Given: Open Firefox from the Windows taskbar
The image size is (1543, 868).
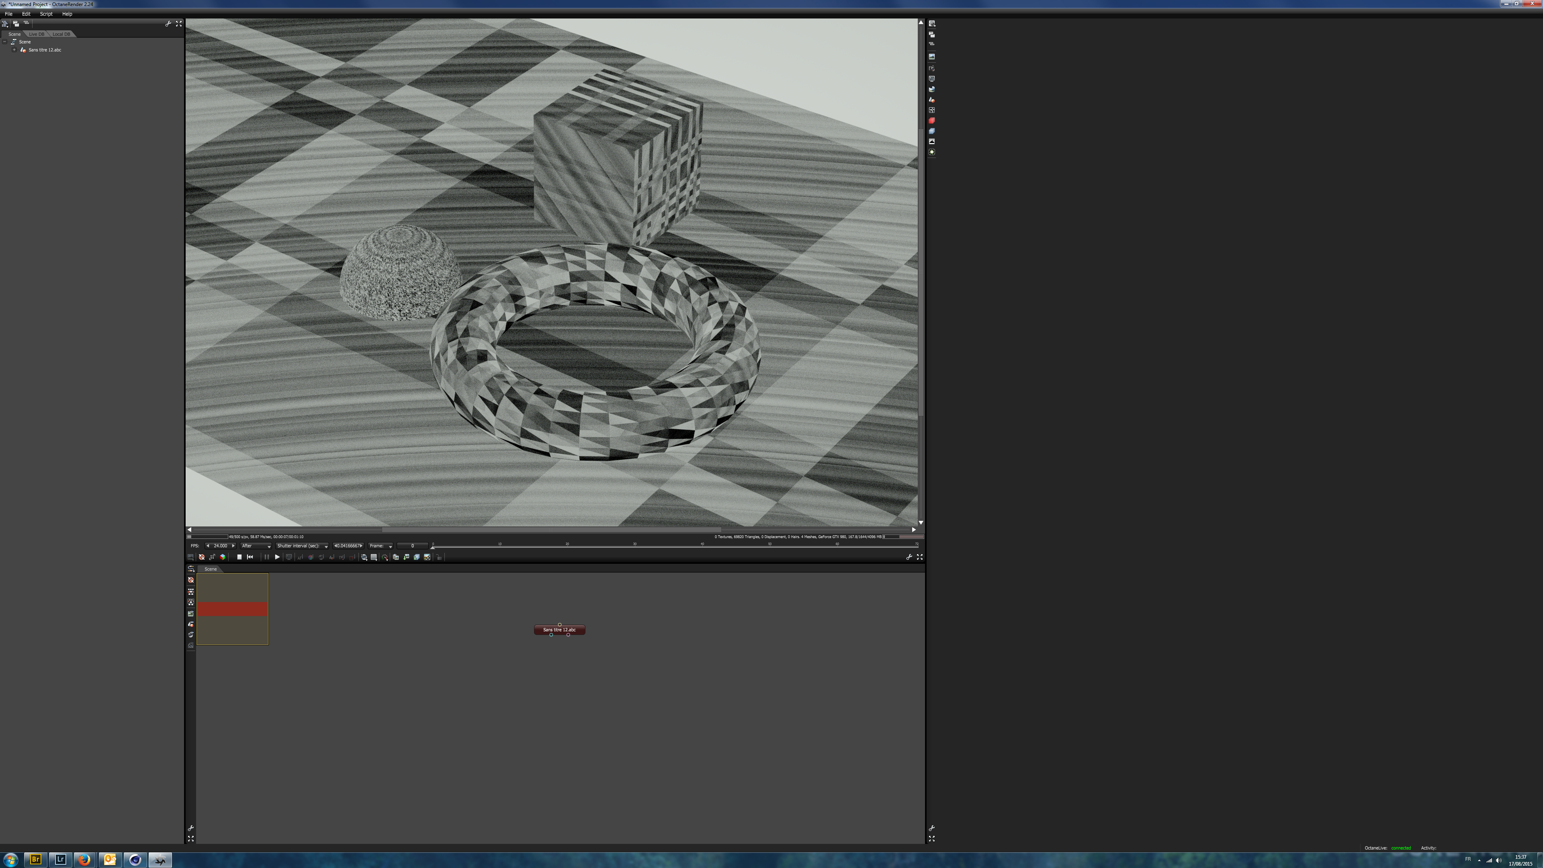Looking at the screenshot, I should click(84, 860).
